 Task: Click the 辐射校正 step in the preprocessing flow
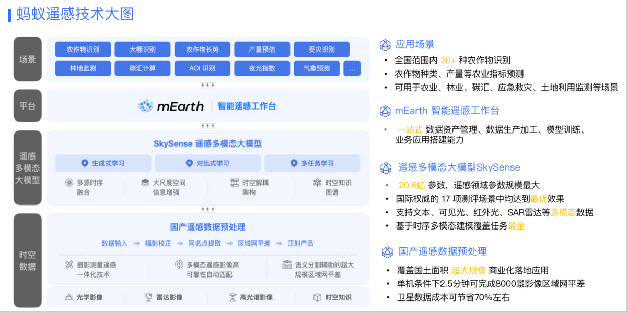tap(157, 243)
